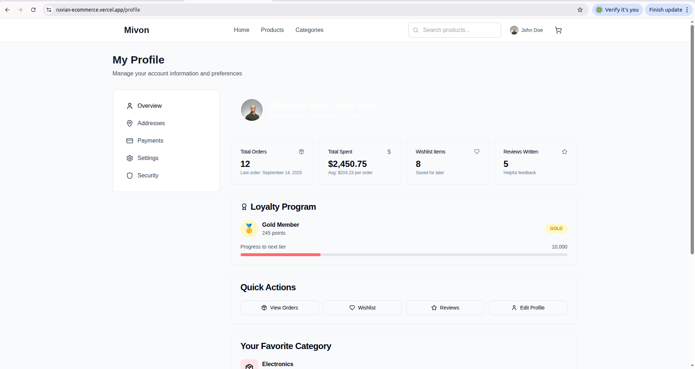This screenshot has height=369, width=695.
Task: Click the GOLD tier badge
Action: click(x=556, y=229)
